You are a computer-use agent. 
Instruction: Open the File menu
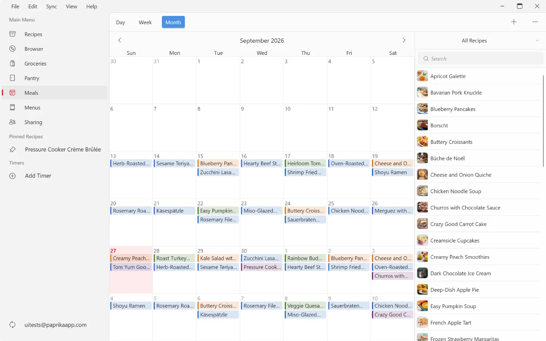(x=15, y=6)
